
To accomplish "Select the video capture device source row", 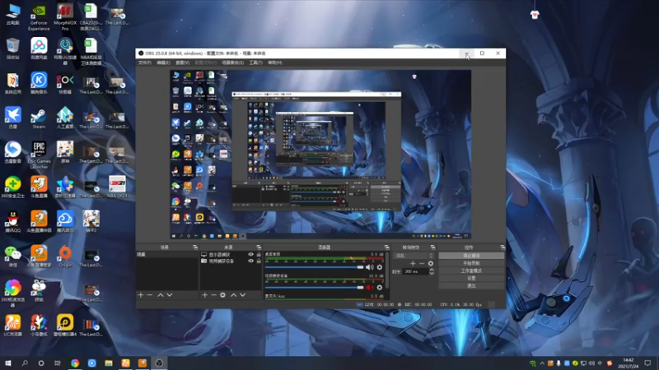I will (231, 261).
